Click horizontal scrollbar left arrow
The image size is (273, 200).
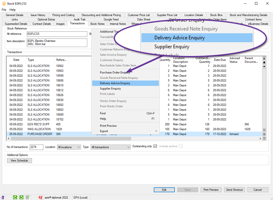point(9,138)
